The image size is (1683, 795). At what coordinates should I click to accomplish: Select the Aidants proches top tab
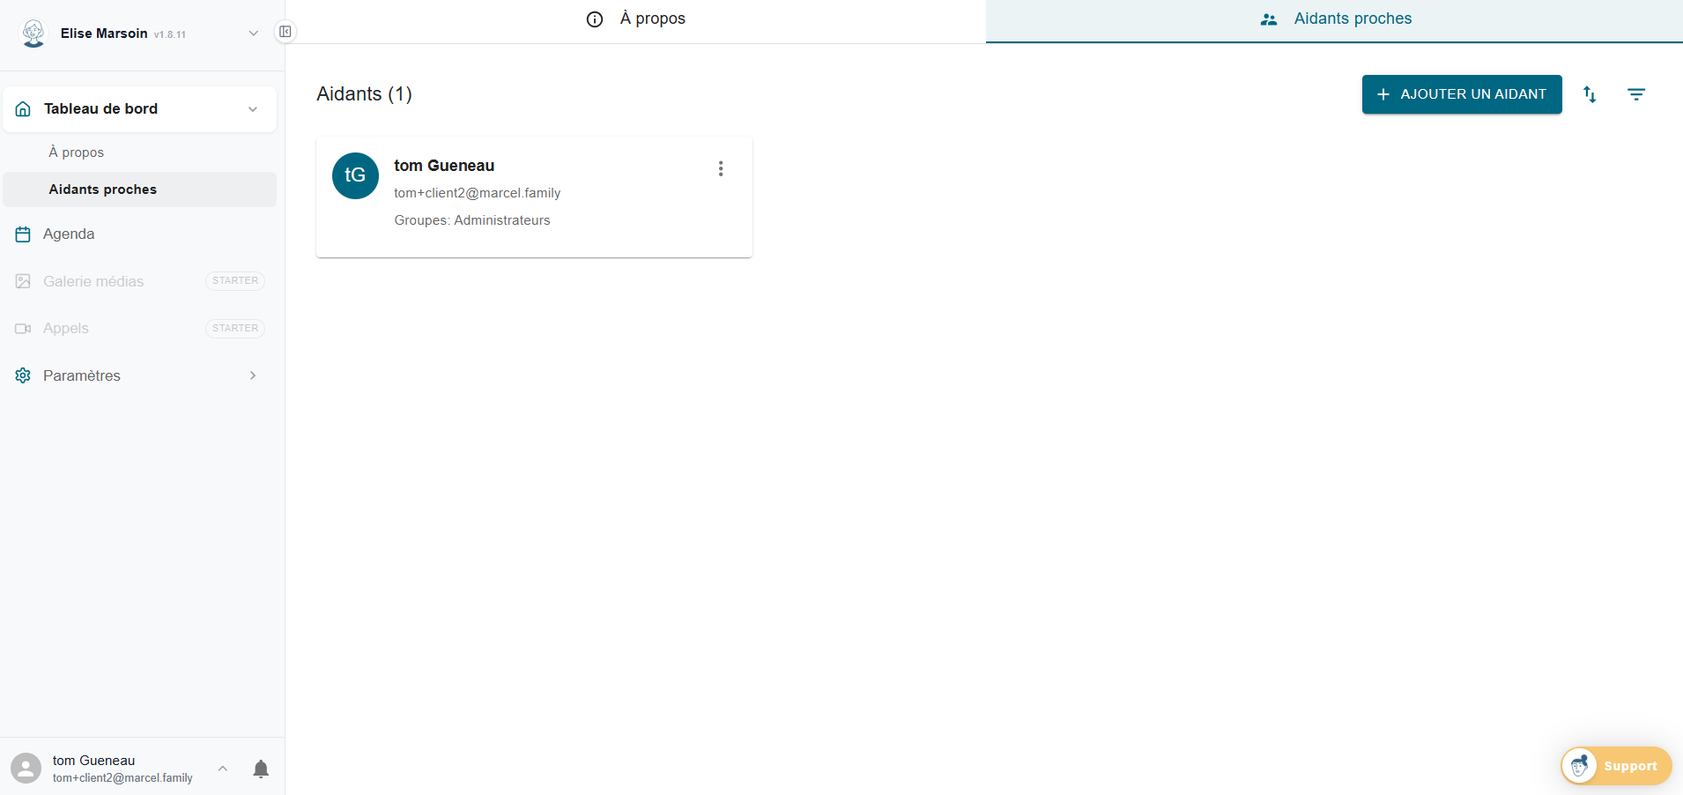tap(1334, 19)
